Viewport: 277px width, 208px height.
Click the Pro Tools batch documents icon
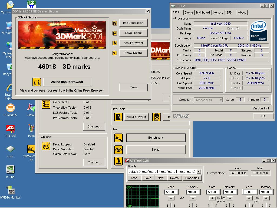click(x=157, y=117)
